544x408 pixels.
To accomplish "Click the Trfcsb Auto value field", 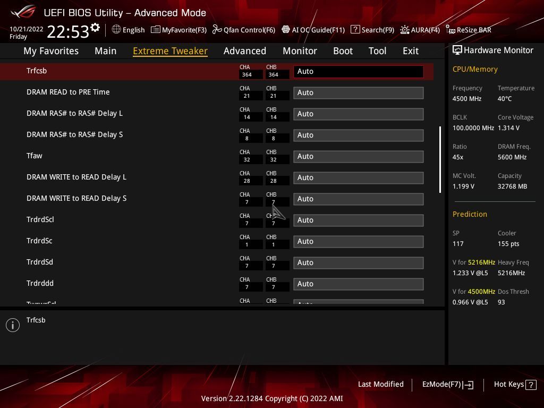I will 359,72.
